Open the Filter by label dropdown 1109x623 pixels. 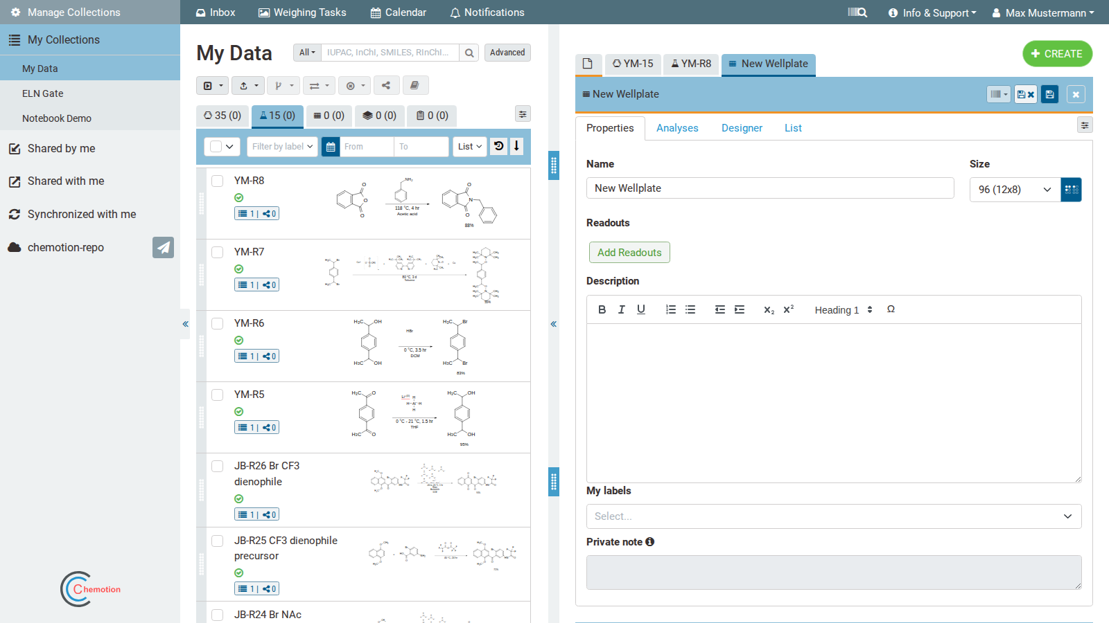click(282, 147)
